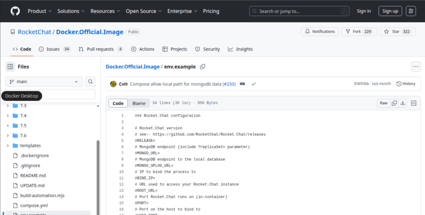The image size is (425, 215).
Task: Open commit 35895bb
Action: [x=361, y=84]
